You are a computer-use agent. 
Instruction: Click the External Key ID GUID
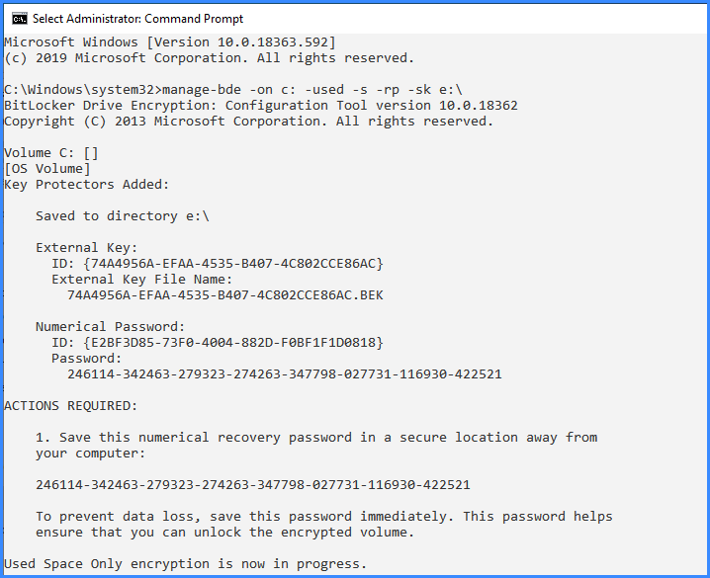(233, 263)
